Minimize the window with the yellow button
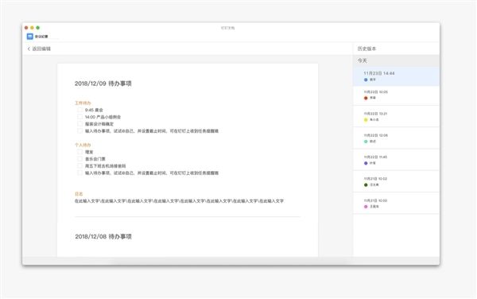The height and width of the screenshot is (299, 477). coord(32,28)
